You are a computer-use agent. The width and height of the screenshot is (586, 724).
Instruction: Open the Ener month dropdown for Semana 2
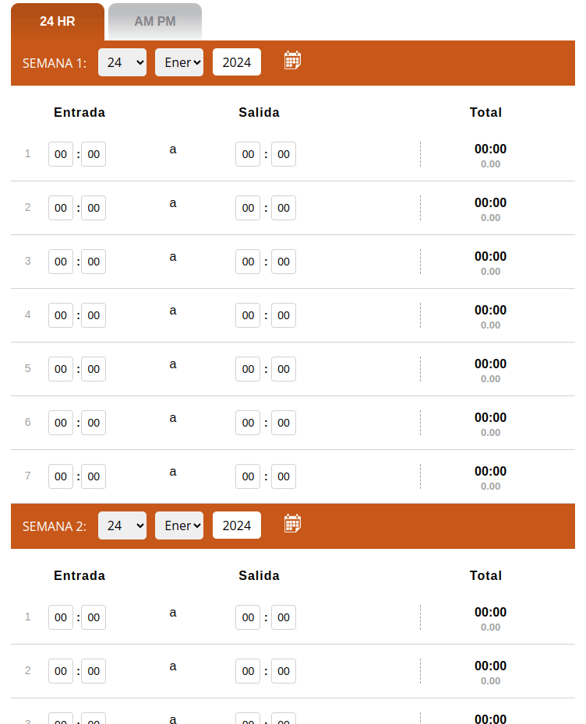(179, 525)
